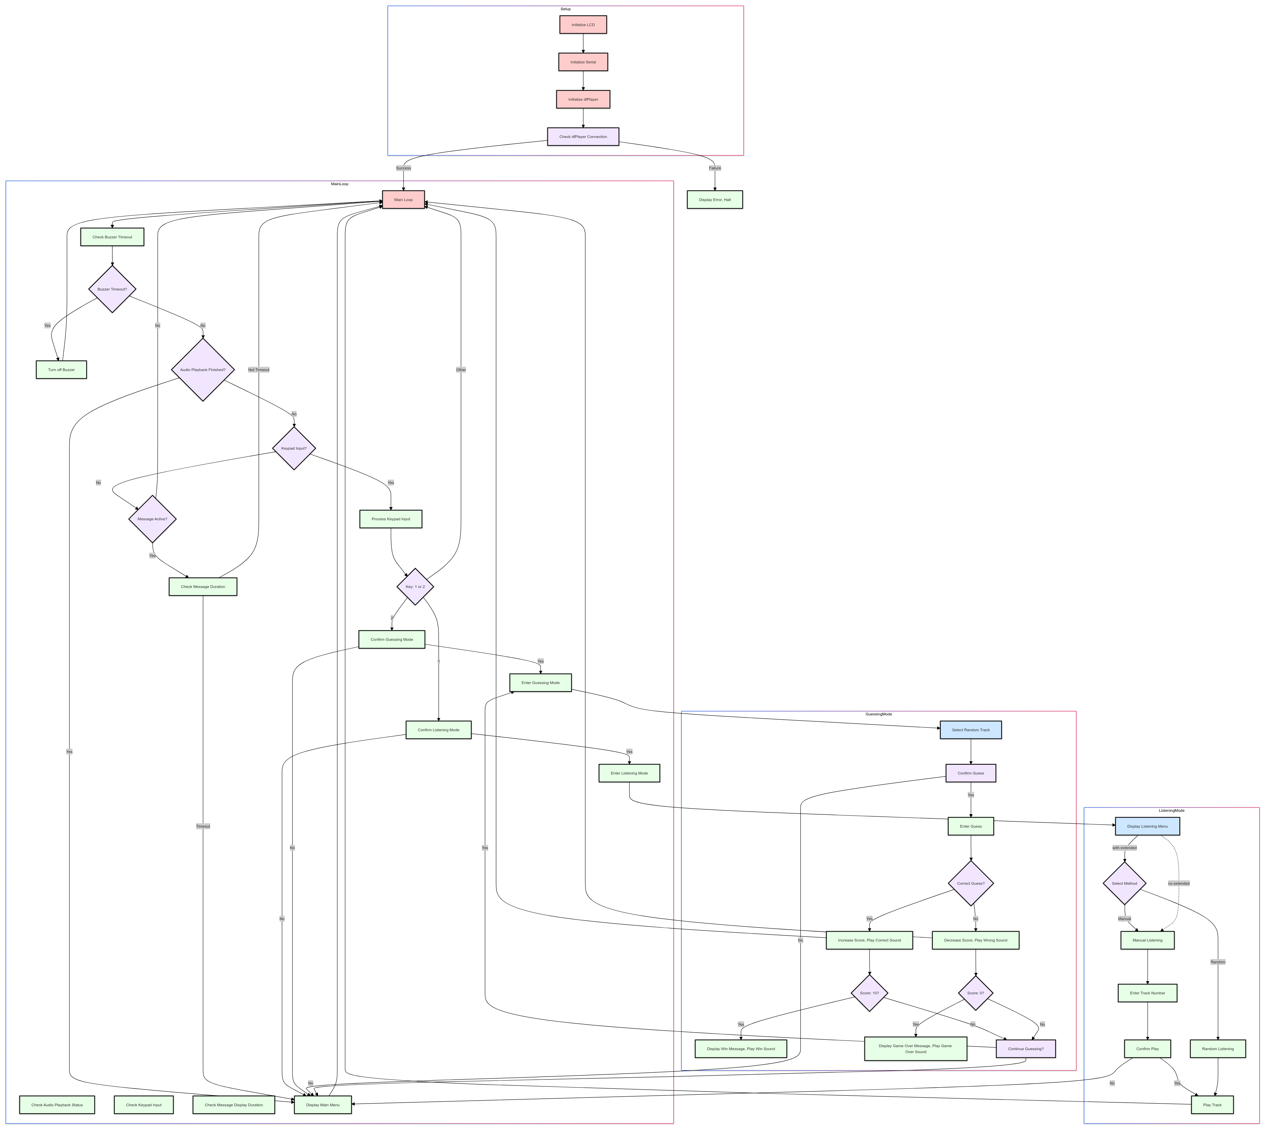This screenshot has width=1268, height=1132.
Task: Click the with extended edge label
Action: coord(1124,848)
